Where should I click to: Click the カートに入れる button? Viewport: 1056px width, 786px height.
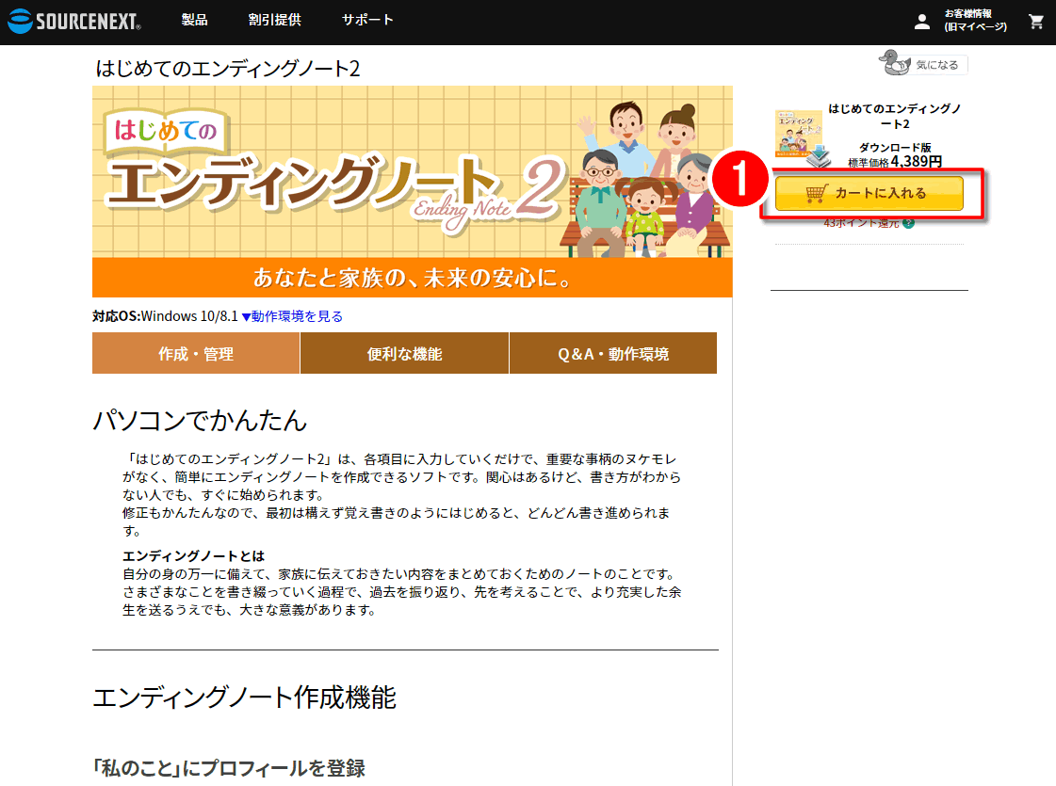tap(869, 193)
